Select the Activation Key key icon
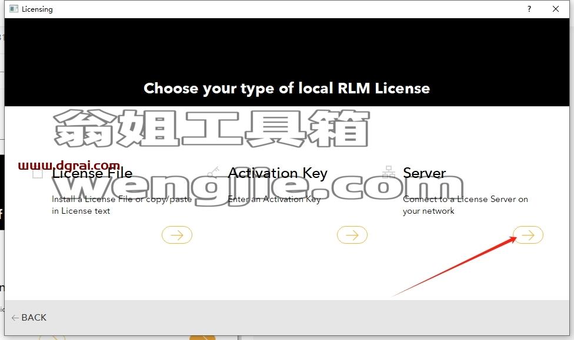Viewport: 574px width, 340px height. 213,172
